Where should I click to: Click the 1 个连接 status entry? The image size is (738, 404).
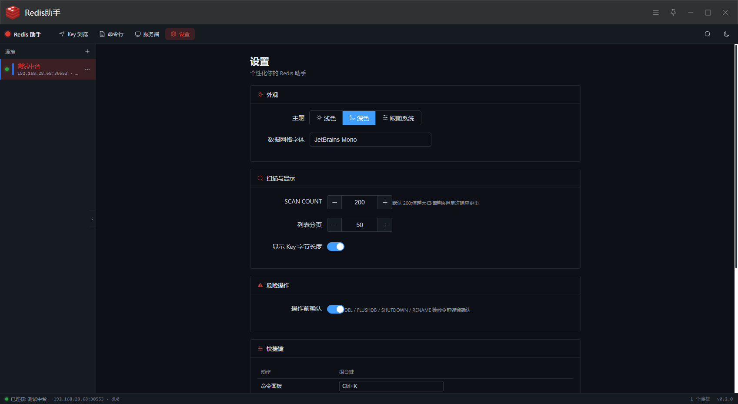(x=700, y=399)
